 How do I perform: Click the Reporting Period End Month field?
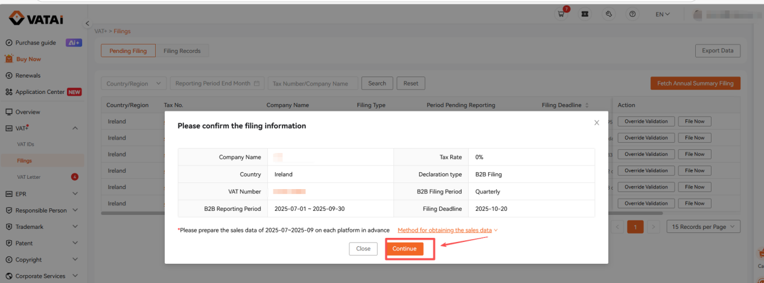pyautogui.click(x=217, y=84)
